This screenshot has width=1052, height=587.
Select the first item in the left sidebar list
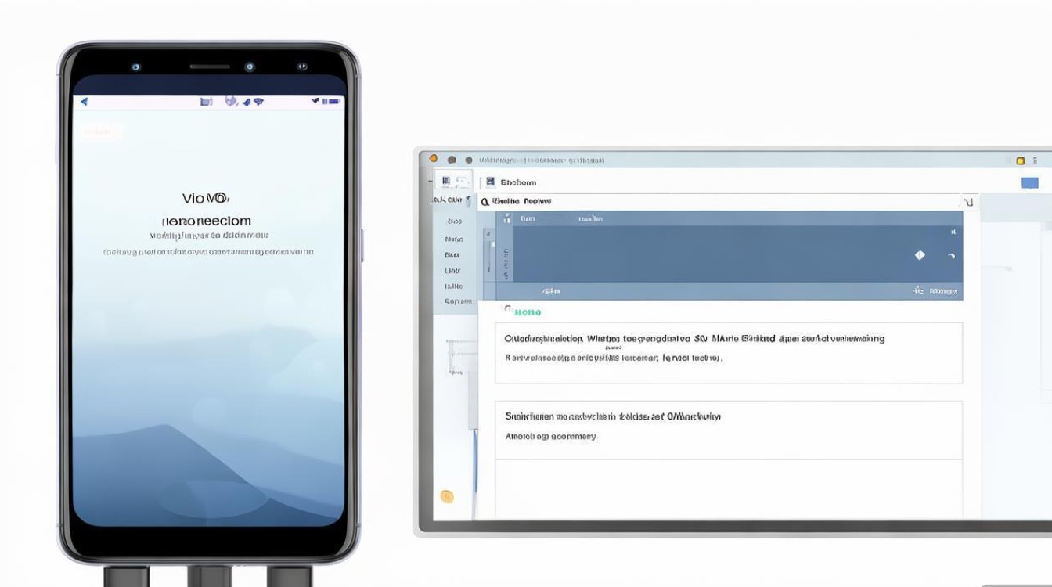[x=454, y=221]
